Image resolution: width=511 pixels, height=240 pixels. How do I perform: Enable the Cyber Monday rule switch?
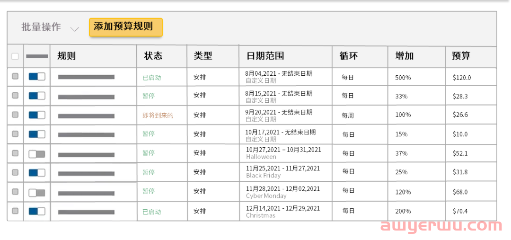point(37,193)
